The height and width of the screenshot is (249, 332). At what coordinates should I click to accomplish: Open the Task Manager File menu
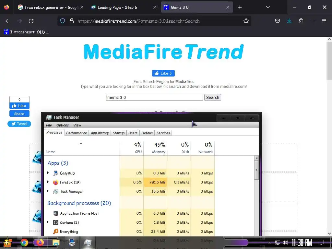click(49, 125)
